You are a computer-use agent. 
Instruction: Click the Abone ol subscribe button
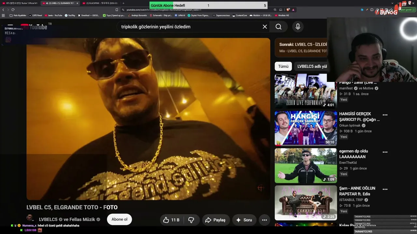119,219
